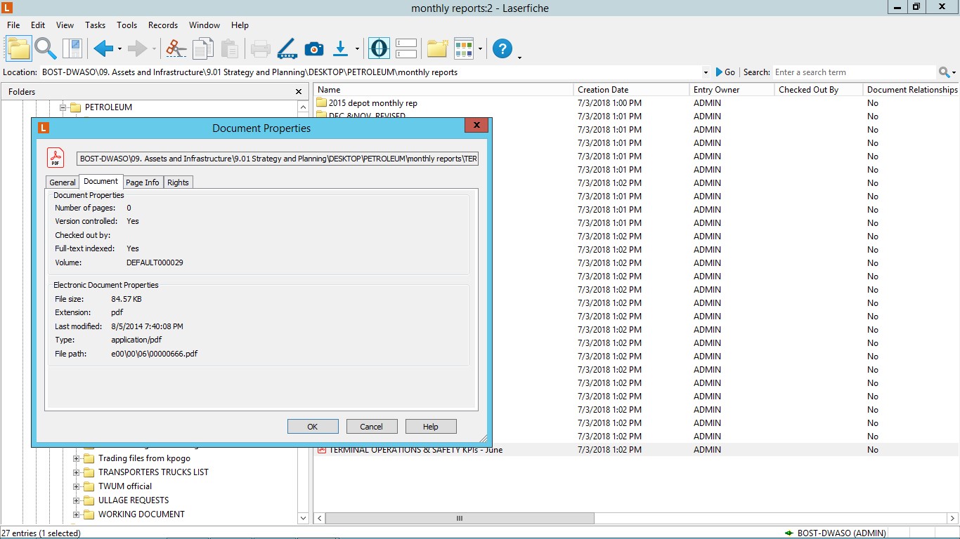The image size is (960, 539).
Task: Select the TRANSPORTERS TRUCKS LIST tree folder
Action: [x=153, y=472]
